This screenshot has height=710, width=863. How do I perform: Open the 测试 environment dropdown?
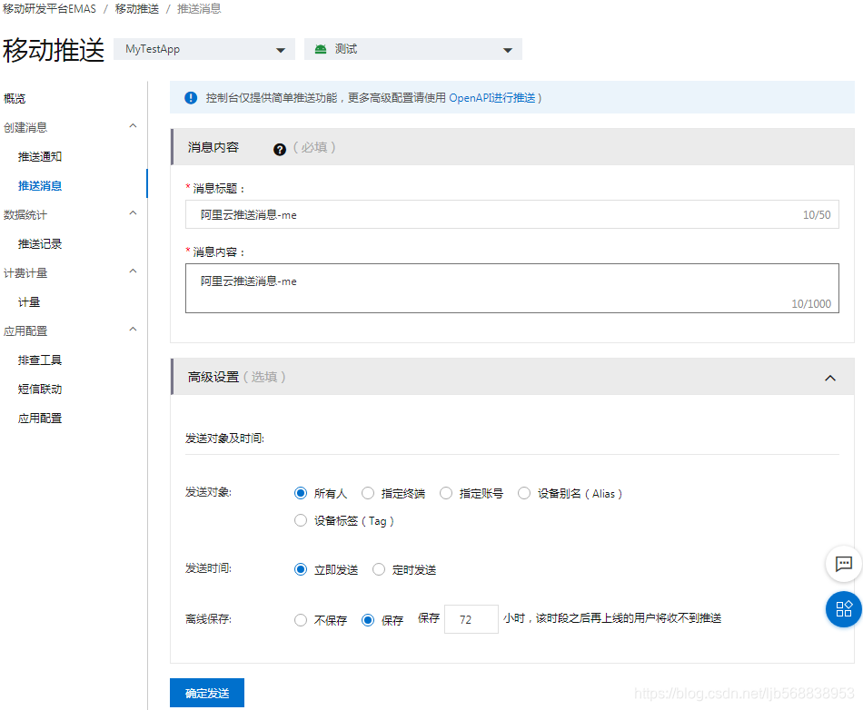click(412, 49)
